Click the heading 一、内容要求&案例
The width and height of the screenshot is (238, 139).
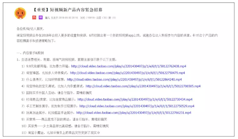pos(30,53)
